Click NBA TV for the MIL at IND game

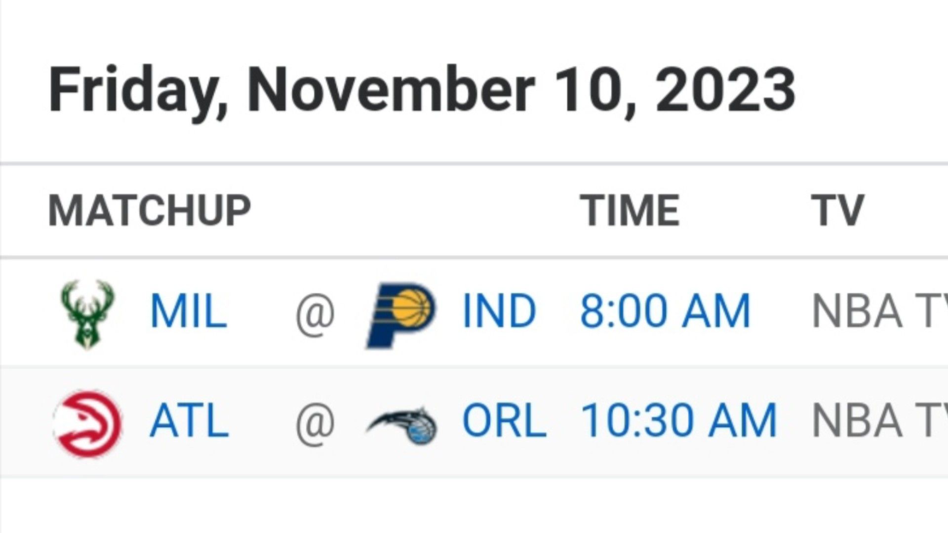[x=880, y=311]
